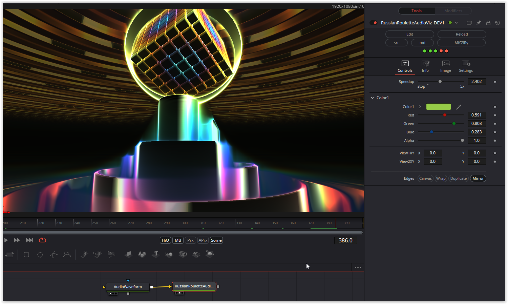Click the Reload button
The height and width of the screenshot is (304, 508).
coord(462,34)
